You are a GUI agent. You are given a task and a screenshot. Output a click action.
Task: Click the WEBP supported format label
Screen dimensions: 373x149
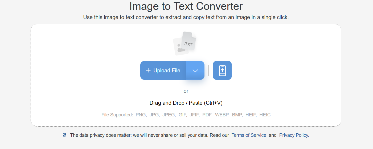(222, 115)
